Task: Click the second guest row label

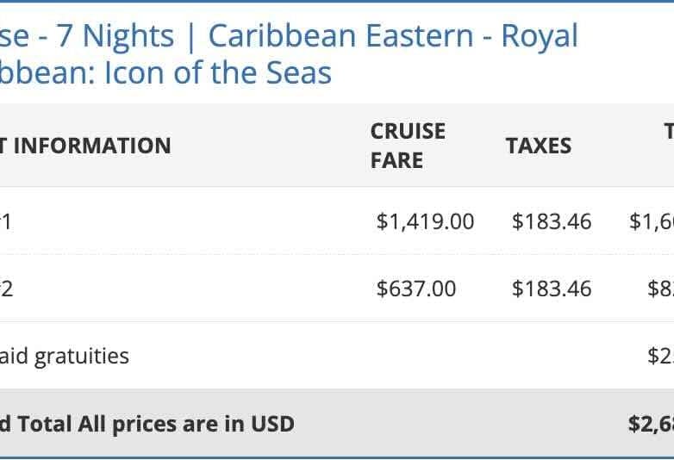Action: tap(6, 289)
